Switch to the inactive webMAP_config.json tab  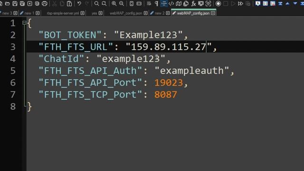(126, 13)
